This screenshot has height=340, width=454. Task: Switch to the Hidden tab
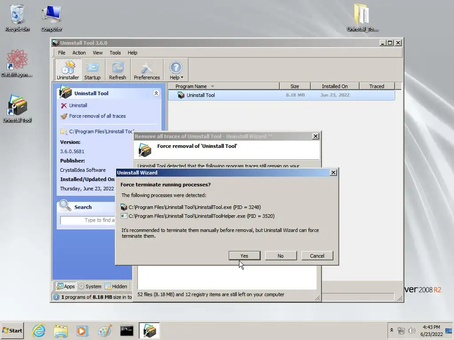coord(116,286)
